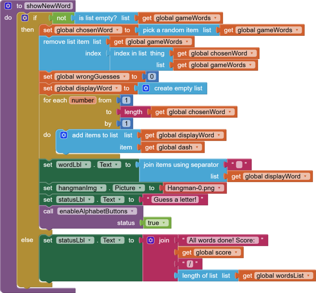Click the gear on create empty list

tap(146, 88)
